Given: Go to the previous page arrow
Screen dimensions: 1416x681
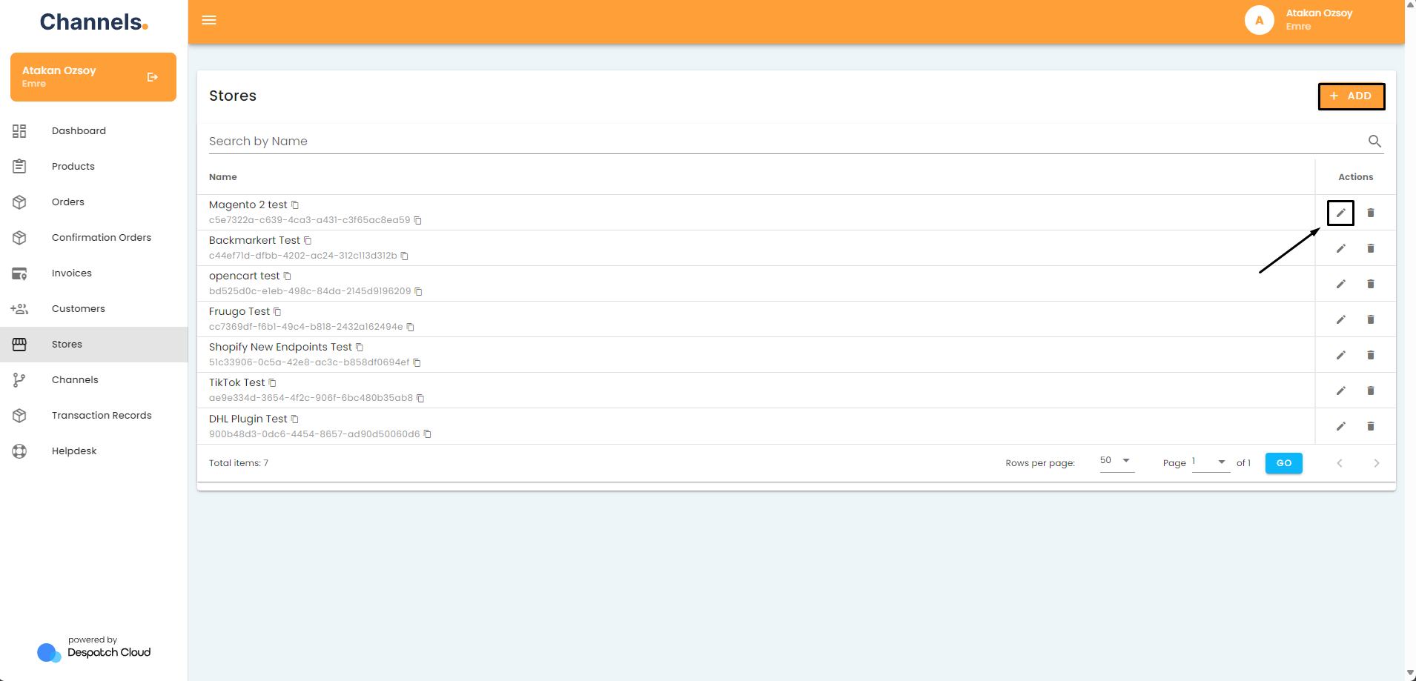Looking at the screenshot, I should pyautogui.click(x=1340, y=463).
